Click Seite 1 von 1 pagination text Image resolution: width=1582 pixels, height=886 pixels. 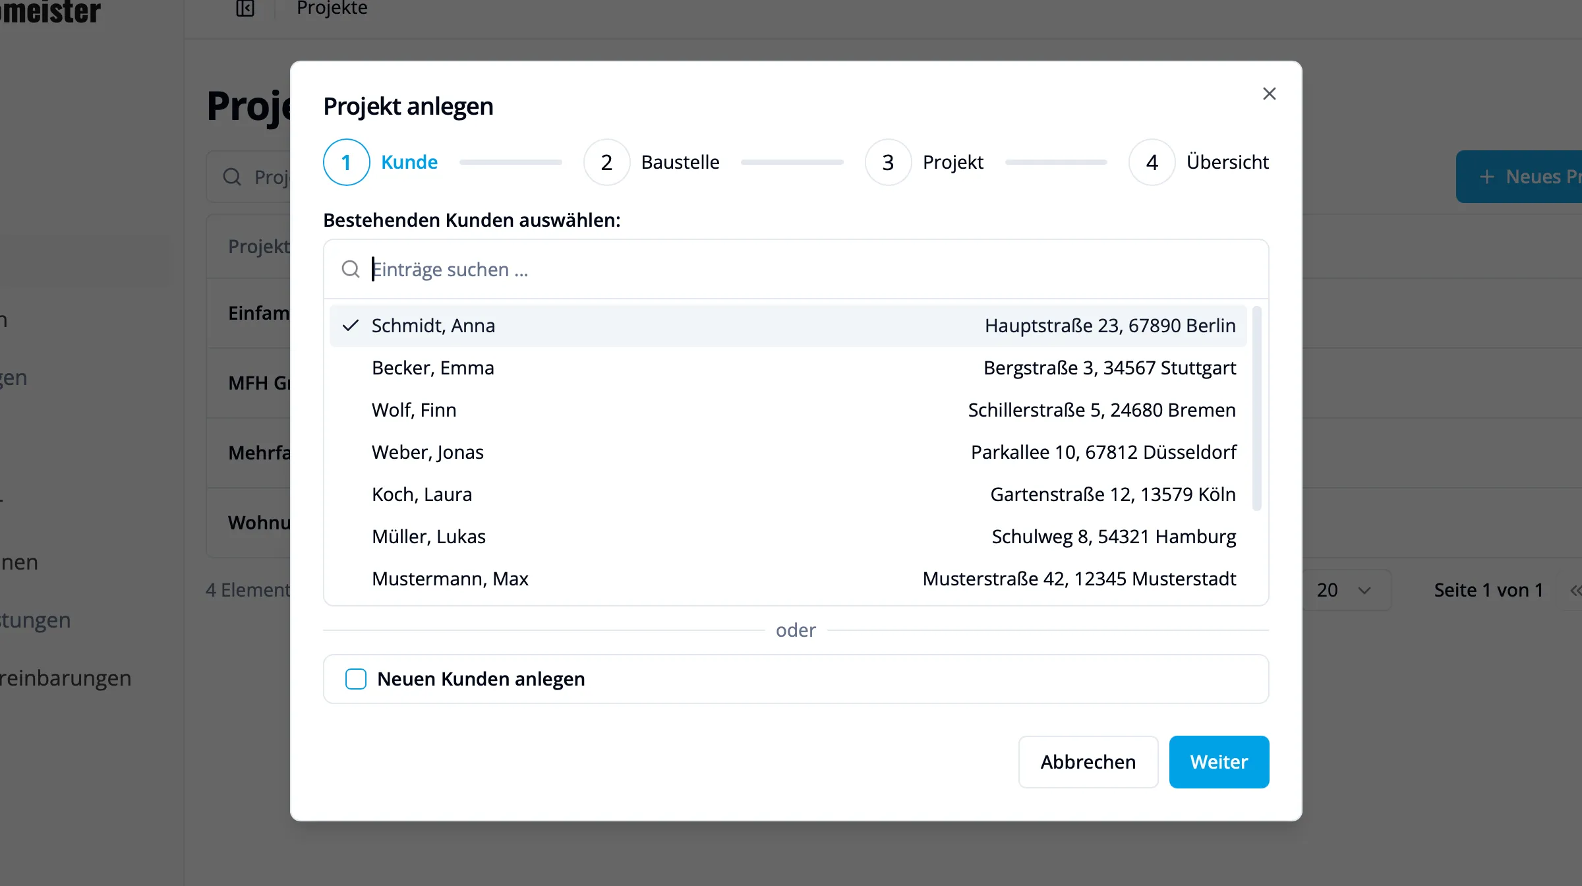point(1488,590)
